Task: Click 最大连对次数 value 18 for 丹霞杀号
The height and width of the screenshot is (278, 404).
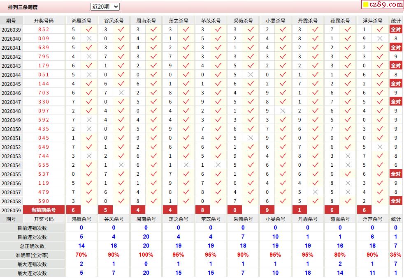Action: pyautogui.click(x=308, y=273)
